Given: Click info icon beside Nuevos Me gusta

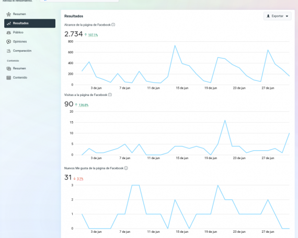Looking at the screenshot, I should coord(126,168).
